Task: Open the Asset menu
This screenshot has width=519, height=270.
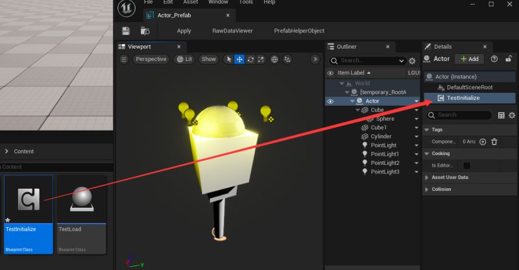Action: point(191,2)
